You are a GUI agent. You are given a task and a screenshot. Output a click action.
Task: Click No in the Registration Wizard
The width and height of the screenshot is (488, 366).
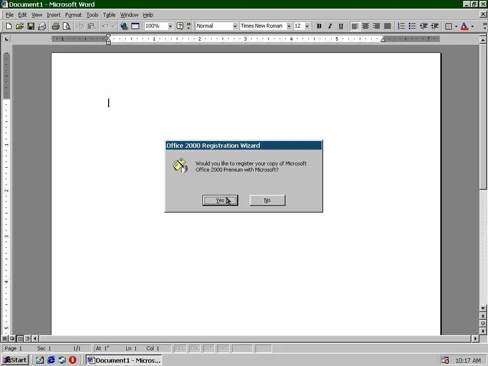pos(267,201)
